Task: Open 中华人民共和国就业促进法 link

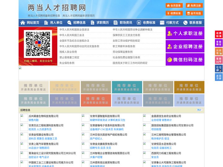Action: pos(74,30)
